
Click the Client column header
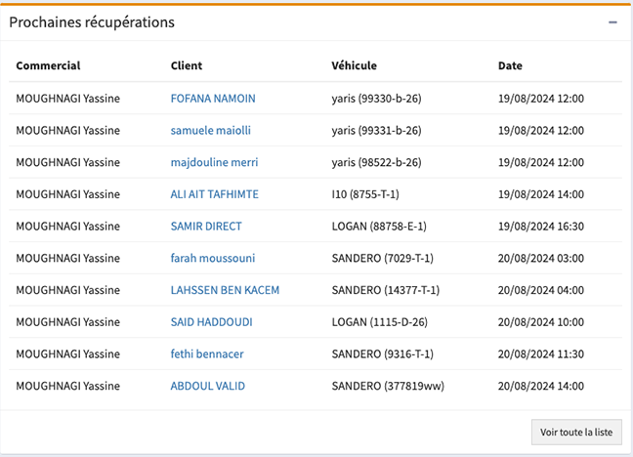point(187,66)
